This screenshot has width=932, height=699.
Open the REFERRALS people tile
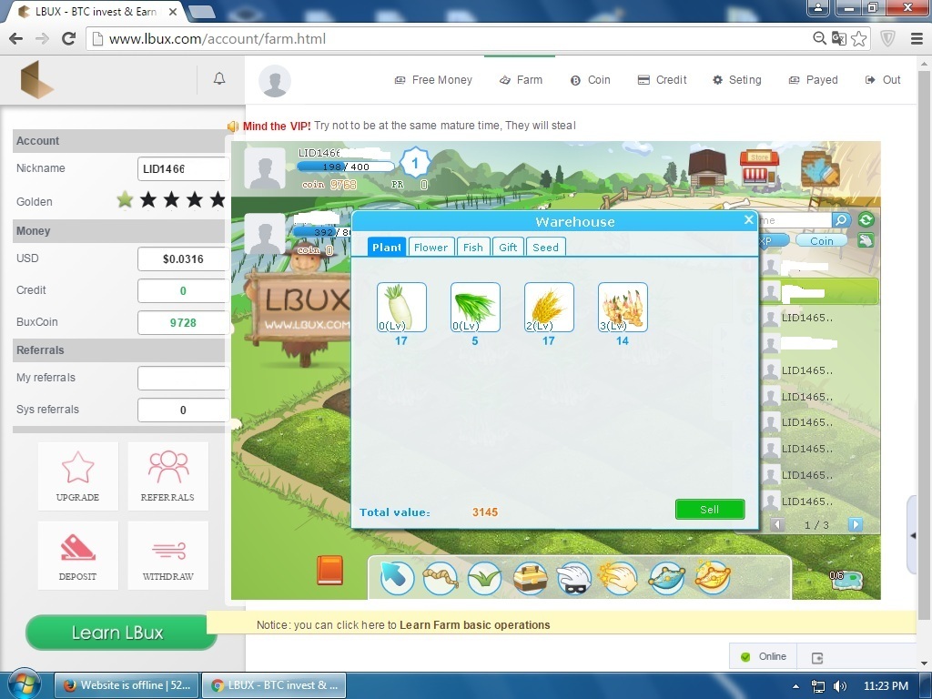pos(167,476)
